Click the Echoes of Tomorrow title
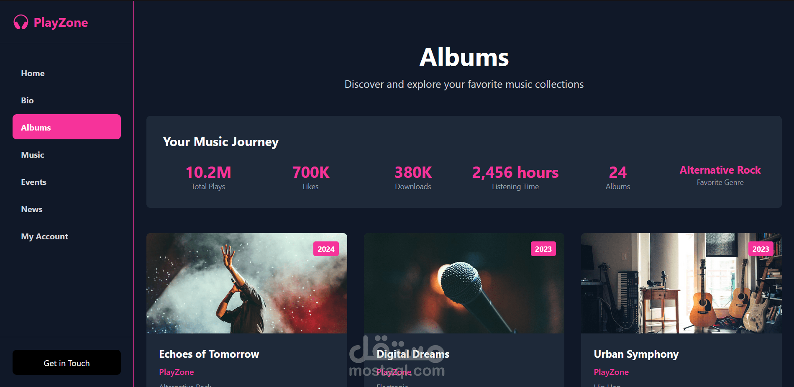Viewport: 794px width, 387px height. pos(209,354)
